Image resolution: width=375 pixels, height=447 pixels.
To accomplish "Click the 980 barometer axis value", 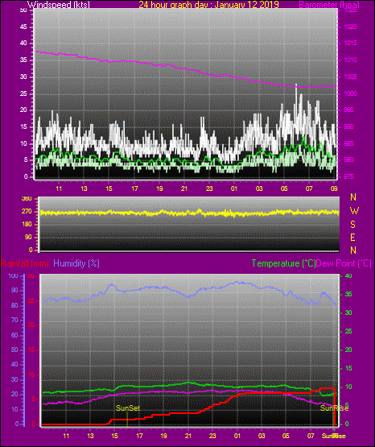I will click(x=349, y=159).
